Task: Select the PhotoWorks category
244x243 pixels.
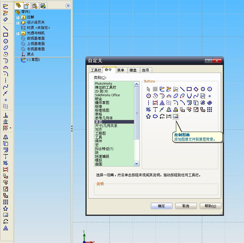Action: pos(114,84)
